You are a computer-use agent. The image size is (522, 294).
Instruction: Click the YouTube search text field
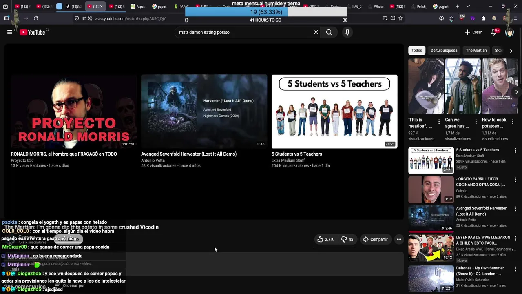[x=244, y=32]
